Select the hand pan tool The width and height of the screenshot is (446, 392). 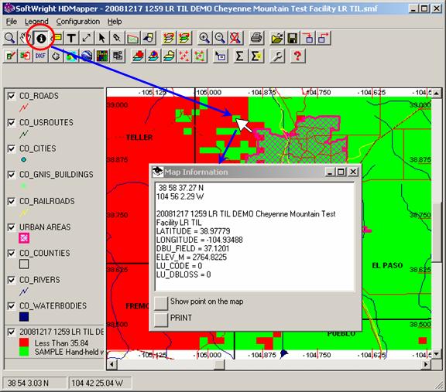[x=25, y=38]
